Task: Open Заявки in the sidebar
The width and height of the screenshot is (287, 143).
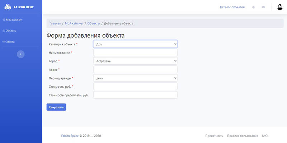Action: (10, 42)
